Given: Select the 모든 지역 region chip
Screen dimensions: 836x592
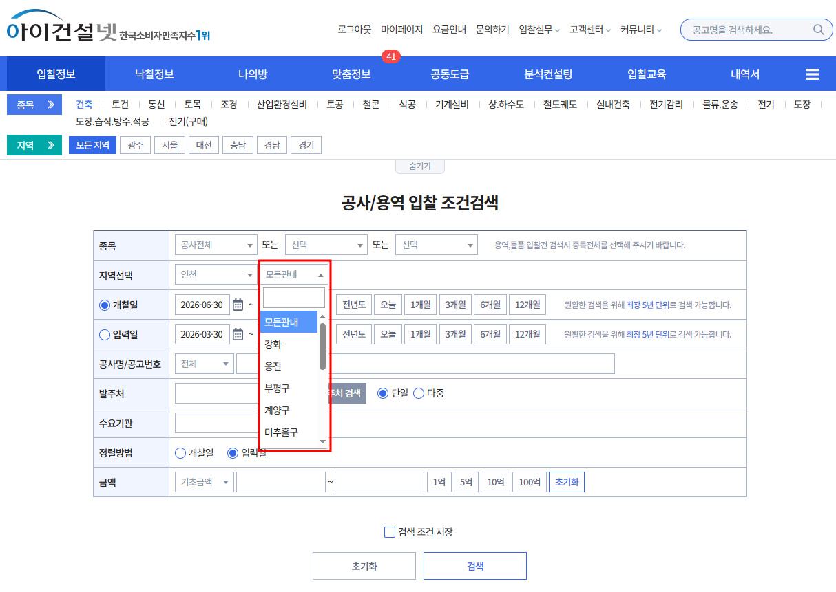Looking at the screenshot, I should 93,145.
